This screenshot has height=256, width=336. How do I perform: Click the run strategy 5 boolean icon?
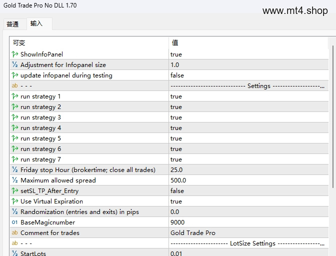click(x=15, y=138)
